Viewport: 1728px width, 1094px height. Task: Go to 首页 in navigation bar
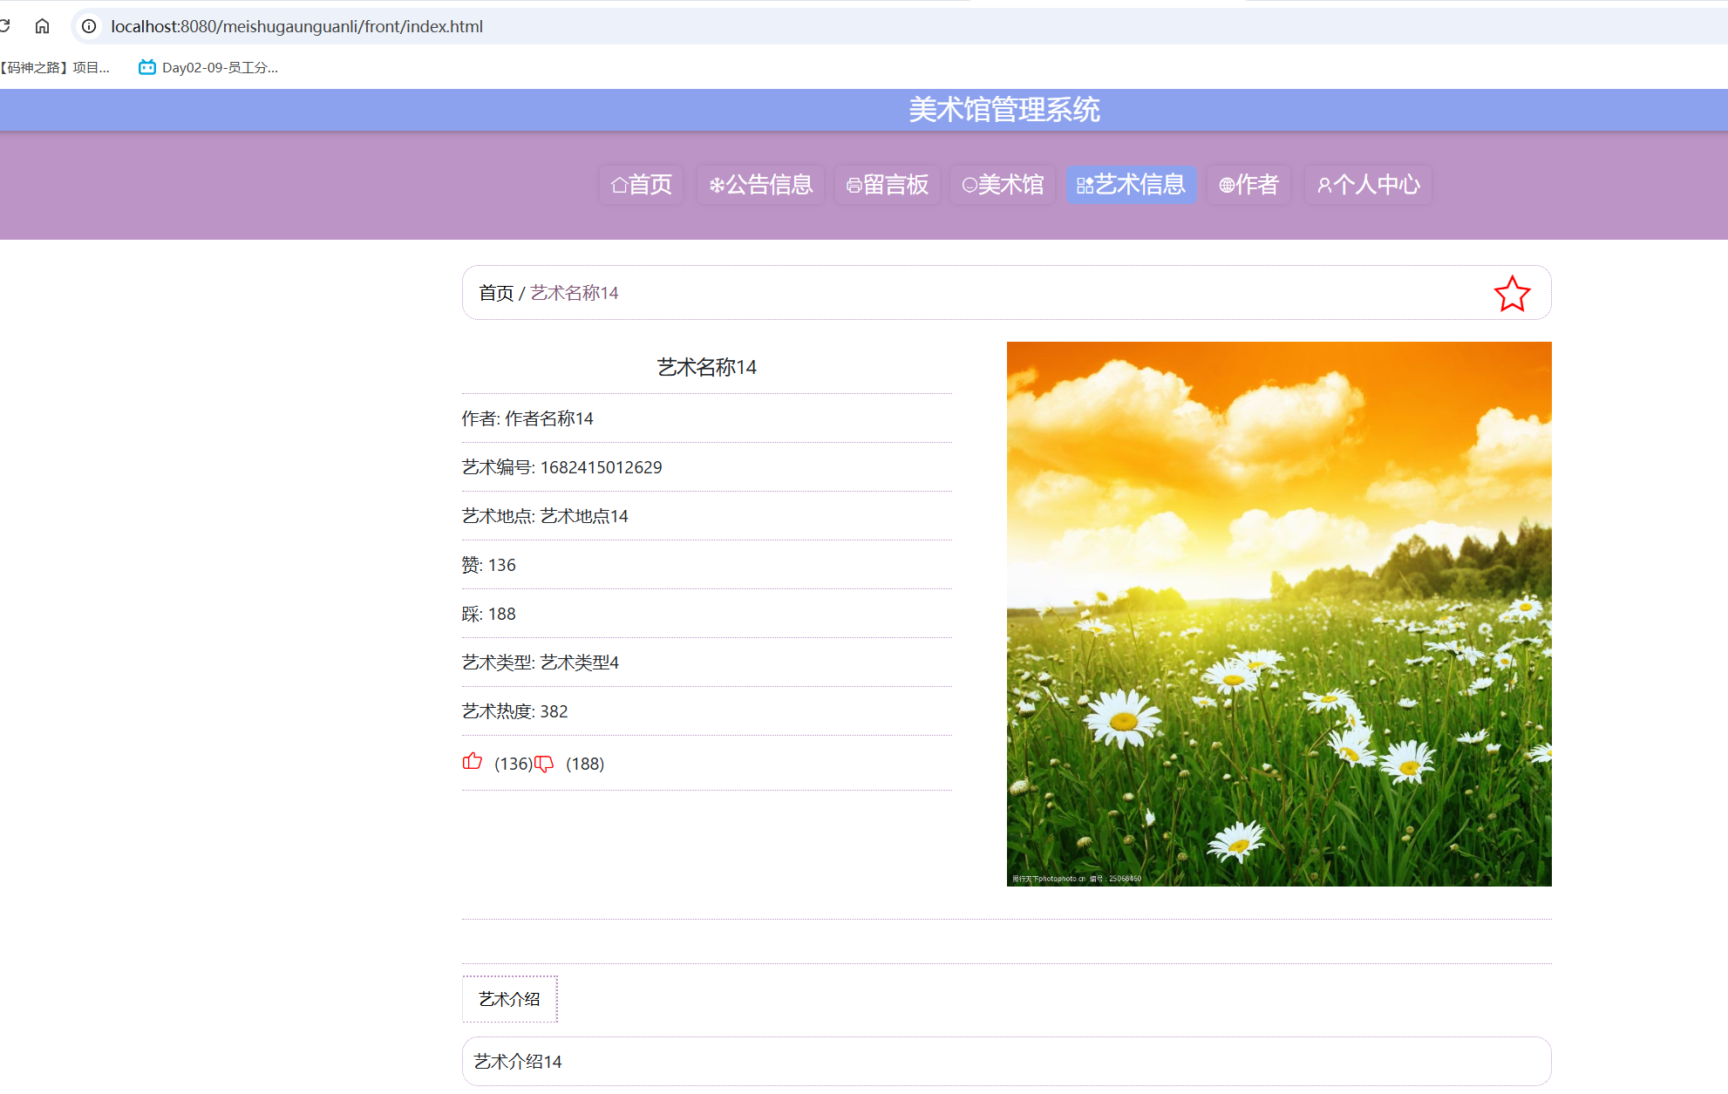642,185
